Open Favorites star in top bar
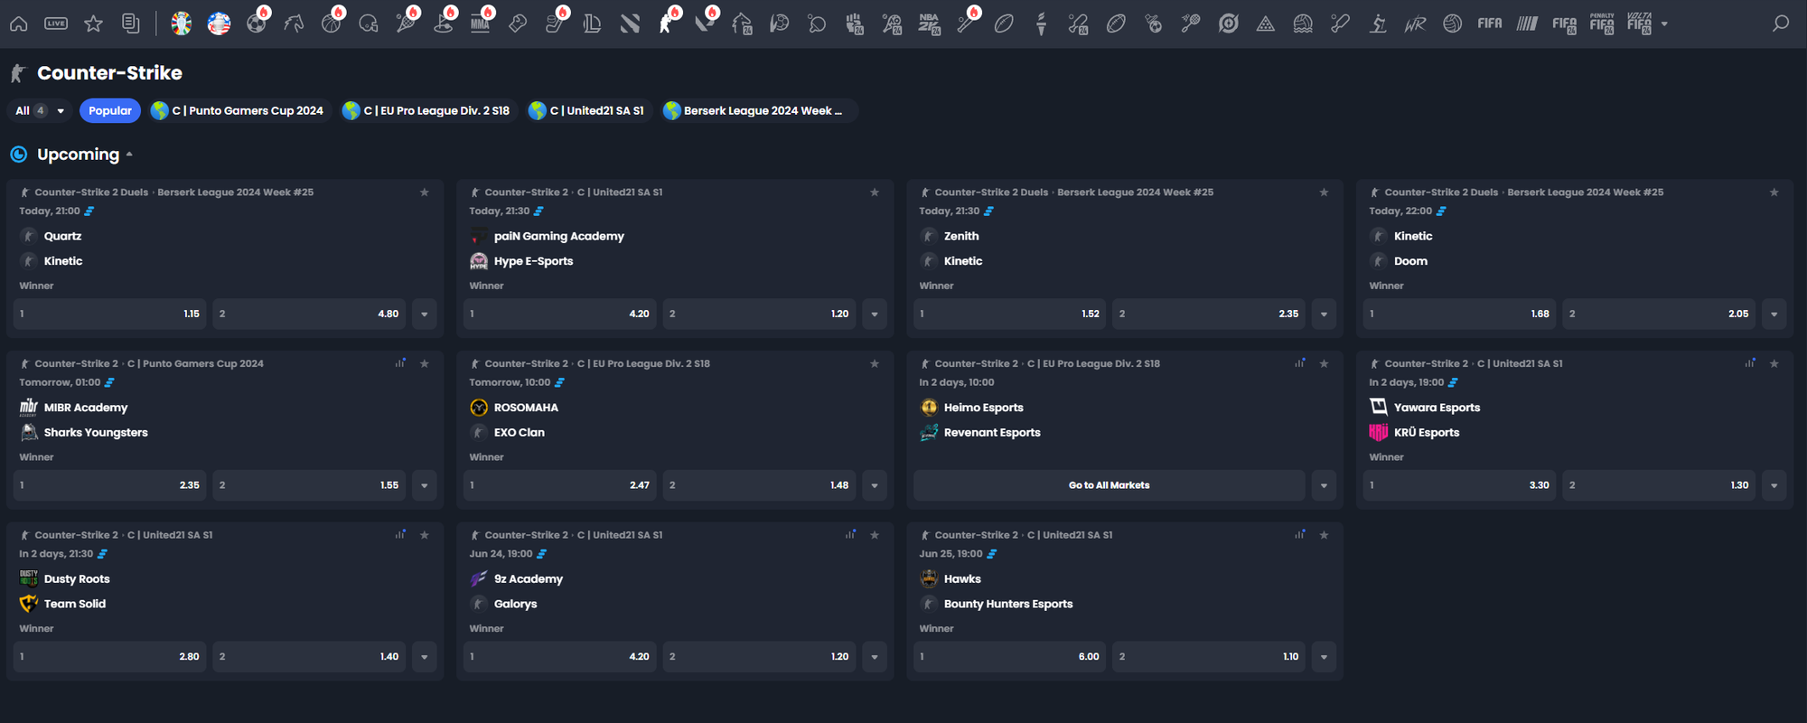The height and width of the screenshot is (723, 1807). pyautogui.click(x=93, y=23)
